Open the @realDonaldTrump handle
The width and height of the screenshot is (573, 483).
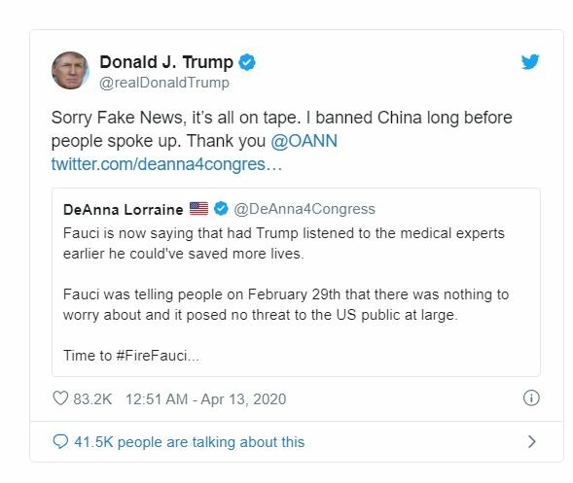[x=164, y=83]
